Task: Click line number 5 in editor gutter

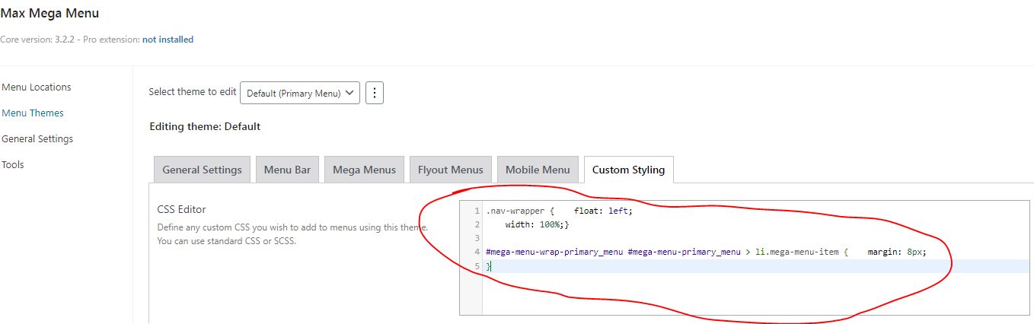Action: pyautogui.click(x=477, y=265)
